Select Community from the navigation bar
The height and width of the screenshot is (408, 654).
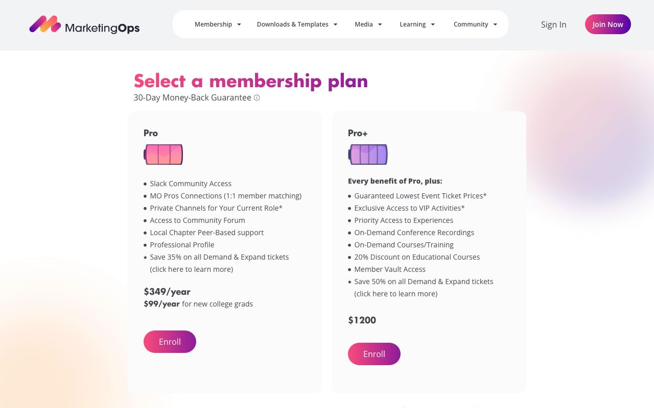click(471, 24)
